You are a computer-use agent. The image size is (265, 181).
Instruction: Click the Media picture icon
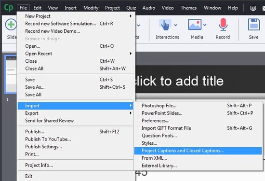pyautogui.click(x=195, y=25)
